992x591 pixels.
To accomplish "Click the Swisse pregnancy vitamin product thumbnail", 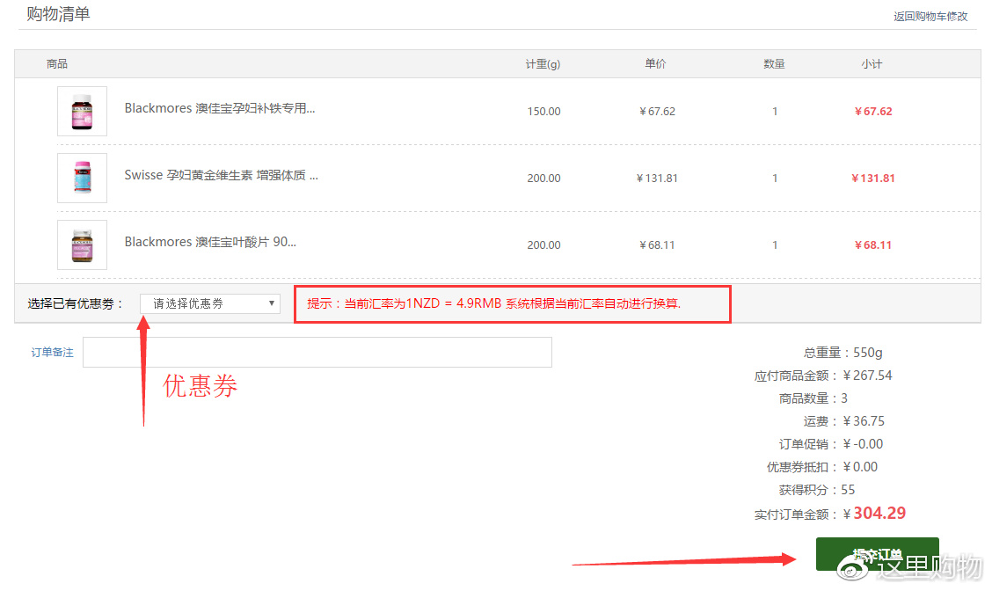I will 82,179.
